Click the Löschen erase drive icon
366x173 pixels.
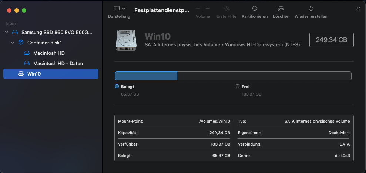(x=281, y=9)
